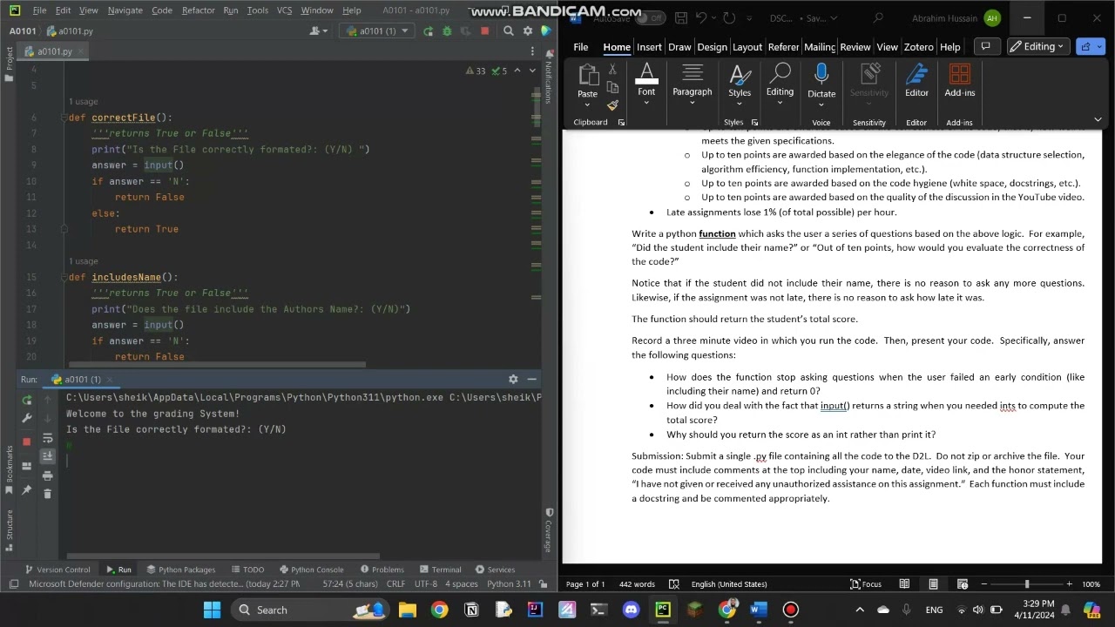
Task: Open File Explorer from taskbar
Action: pyautogui.click(x=407, y=610)
